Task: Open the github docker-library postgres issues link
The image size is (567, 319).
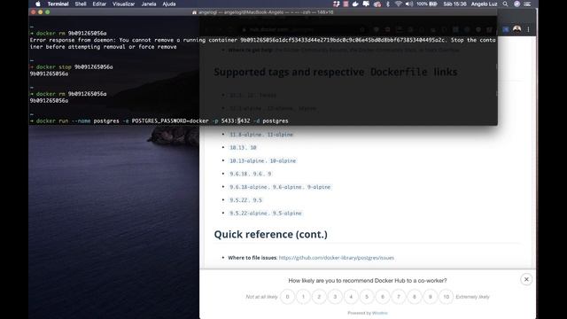Action: point(337,258)
